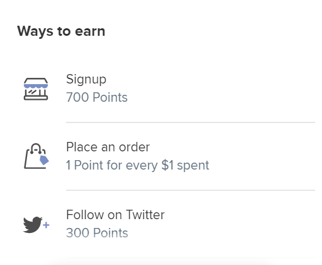
Task: Click "1 Point for every $1 spent" text
Action: [x=138, y=165]
